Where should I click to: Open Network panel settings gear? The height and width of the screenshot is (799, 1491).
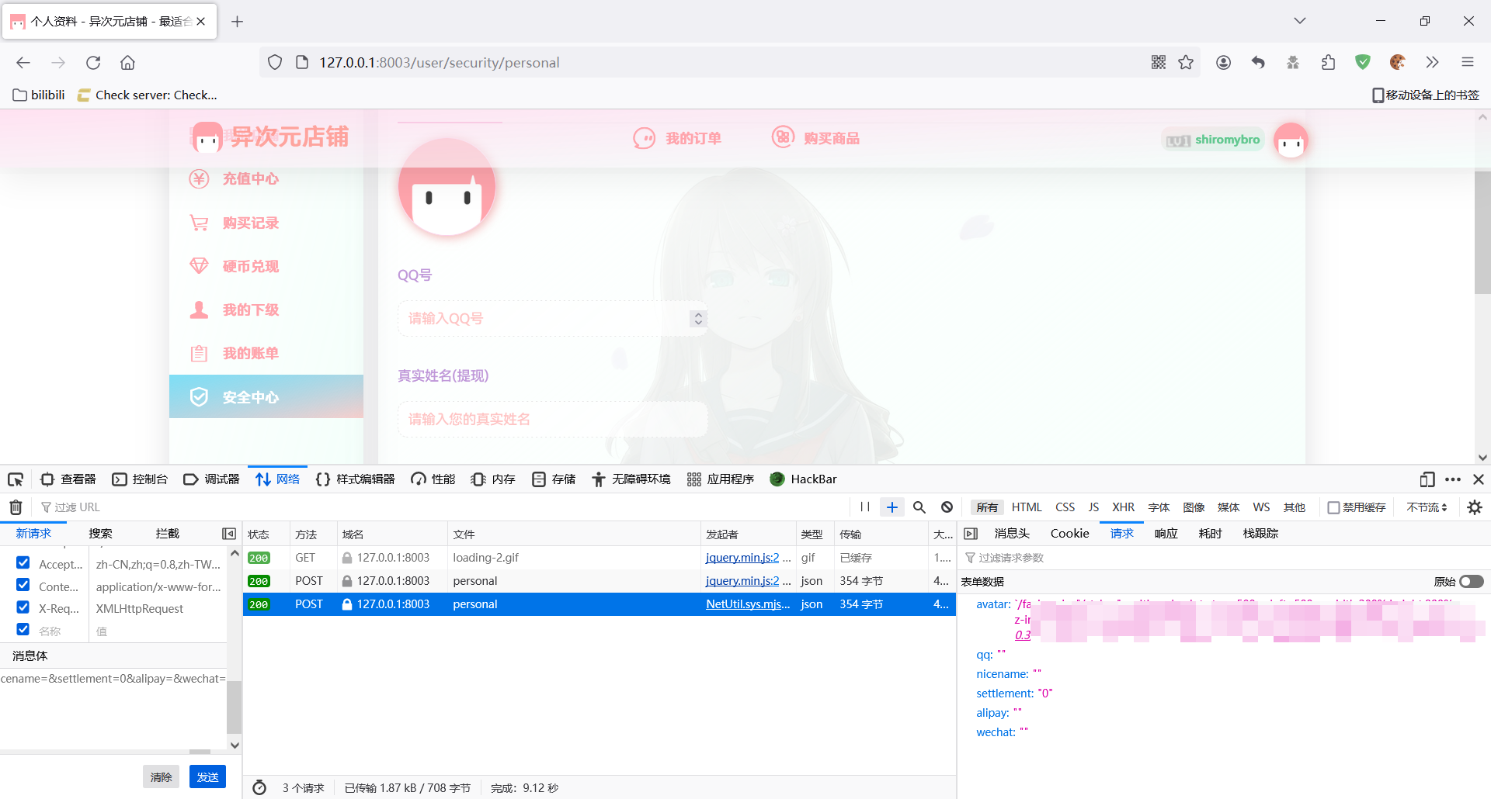coord(1474,507)
